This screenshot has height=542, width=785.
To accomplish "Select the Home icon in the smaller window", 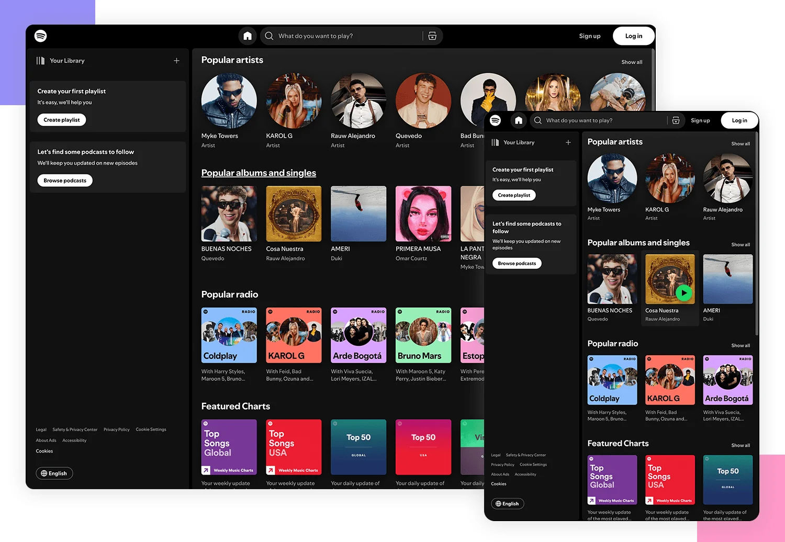I will 519,120.
